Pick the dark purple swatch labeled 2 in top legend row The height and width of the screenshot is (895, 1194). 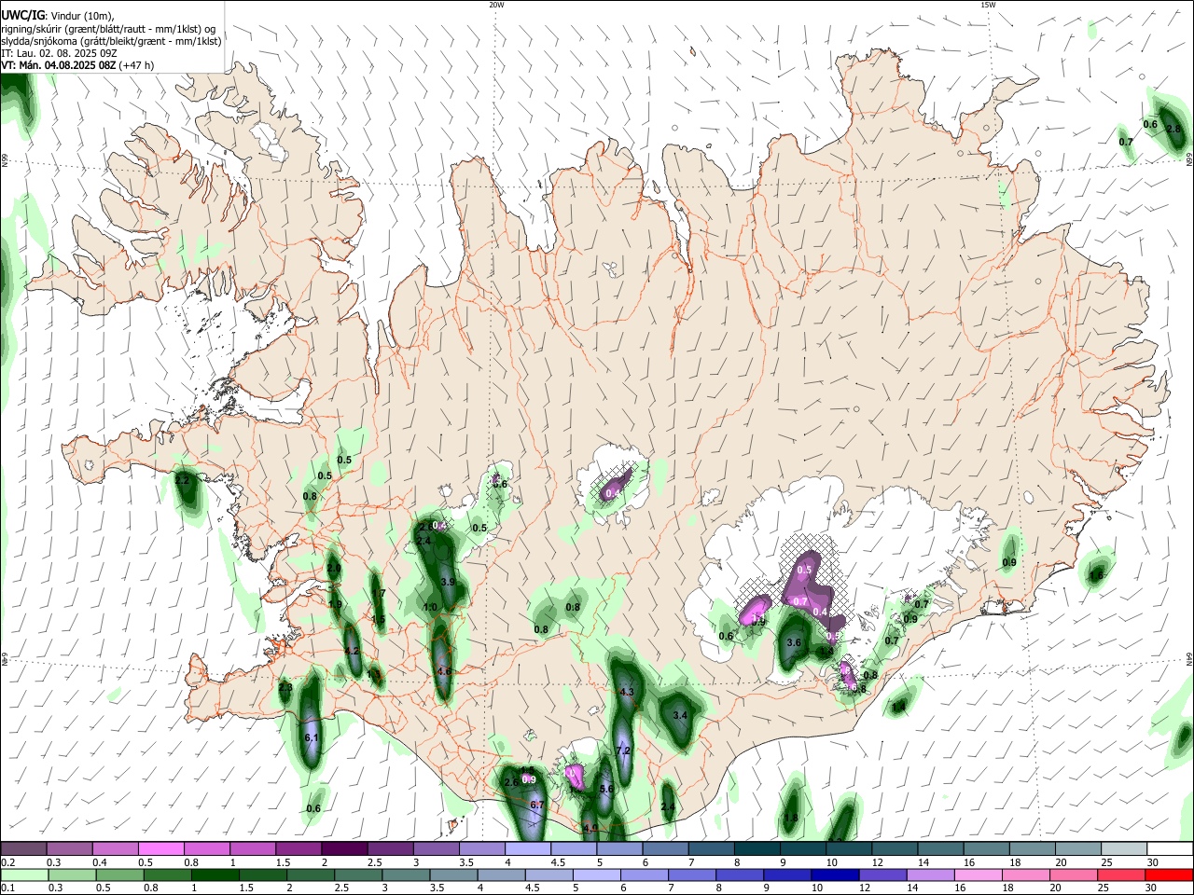coord(343,848)
